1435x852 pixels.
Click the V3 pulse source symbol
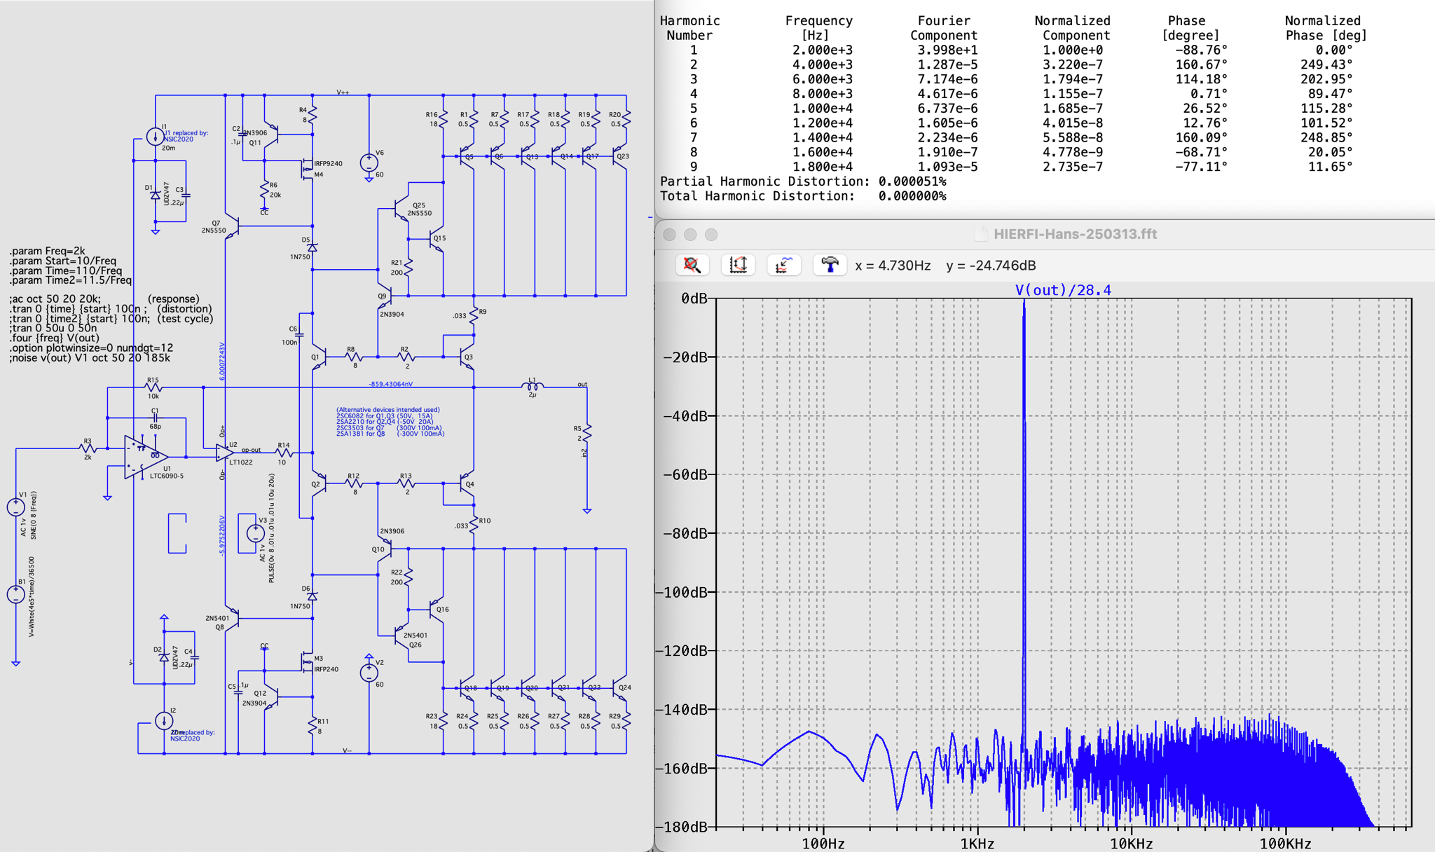click(255, 533)
